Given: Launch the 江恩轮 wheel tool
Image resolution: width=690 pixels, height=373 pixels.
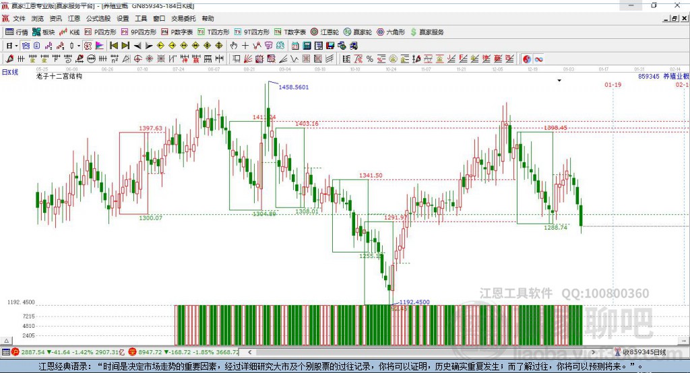Looking at the screenshot, I should 325,32.
